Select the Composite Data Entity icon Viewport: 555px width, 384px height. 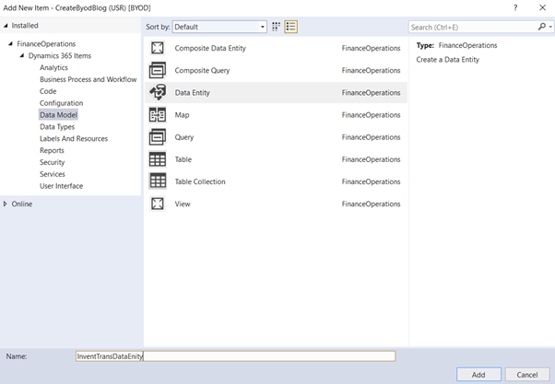(x=158, y=48)
